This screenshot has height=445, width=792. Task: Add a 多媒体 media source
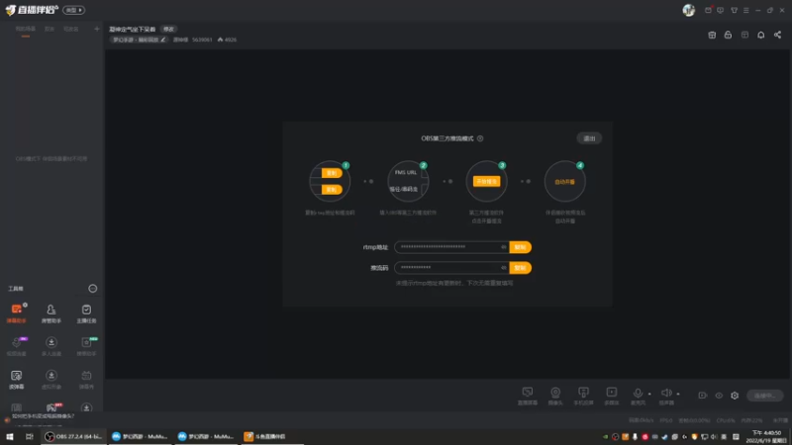(x=612, y=397)
